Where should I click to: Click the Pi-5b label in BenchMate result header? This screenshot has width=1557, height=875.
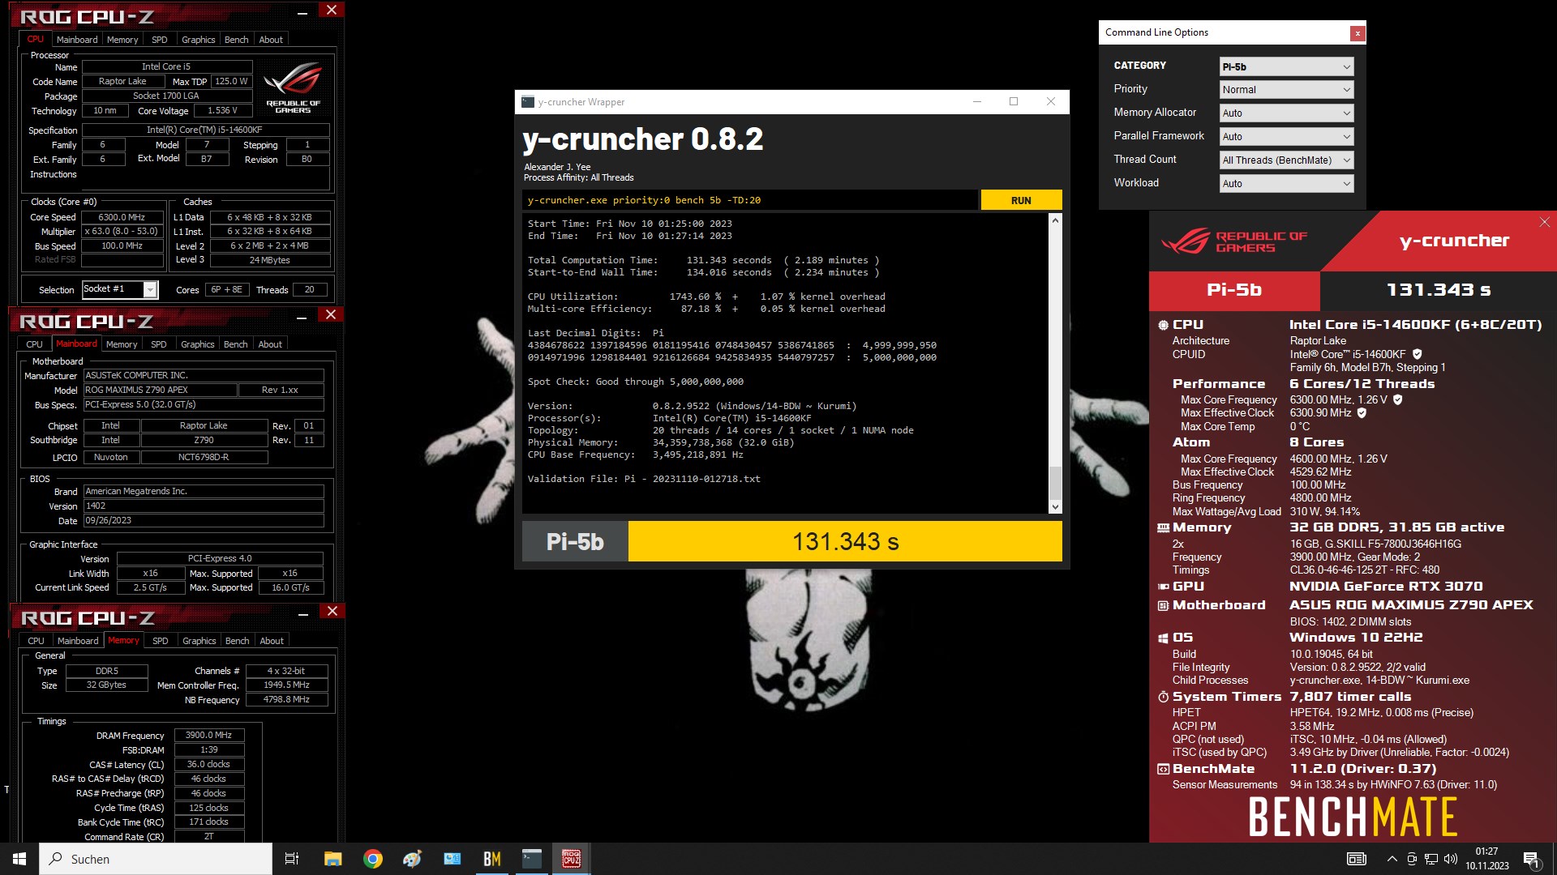(x=1234, y=290)
